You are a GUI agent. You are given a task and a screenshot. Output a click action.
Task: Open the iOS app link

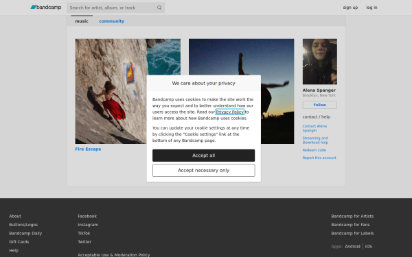(x=368, y=247)
